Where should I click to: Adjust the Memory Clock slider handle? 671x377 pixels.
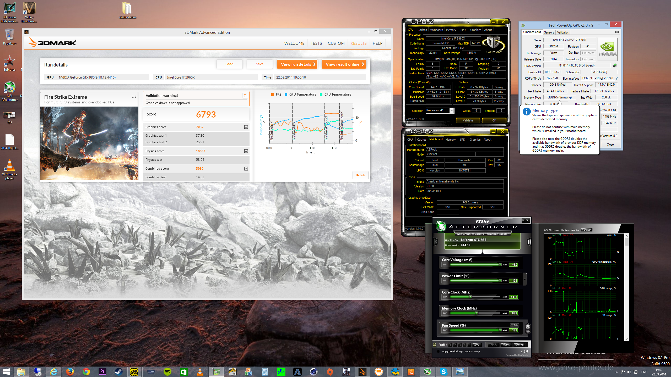477,313
